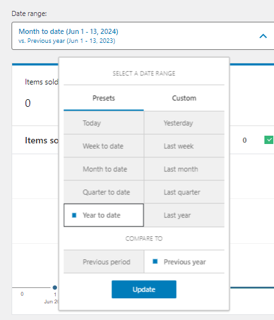This screenshot has height=320, width=274.
Task: Switch to the Custom tab
Action: point(184,98)
